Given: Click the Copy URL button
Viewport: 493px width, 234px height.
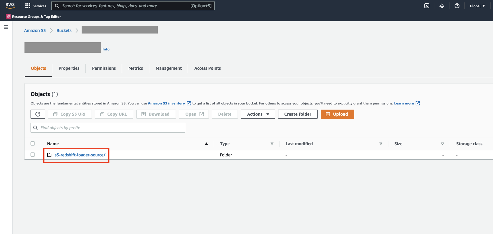Looking at the screenshot, I should [x=114, y=114].
